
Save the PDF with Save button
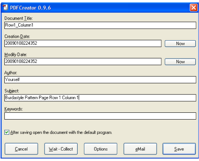pos(179,149)
